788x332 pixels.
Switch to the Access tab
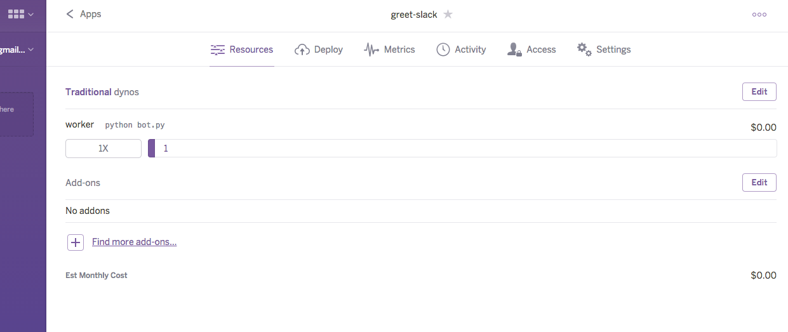[531, 50]
